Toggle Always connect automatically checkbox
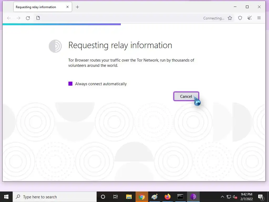269x202 pixels. coord(70,84)
